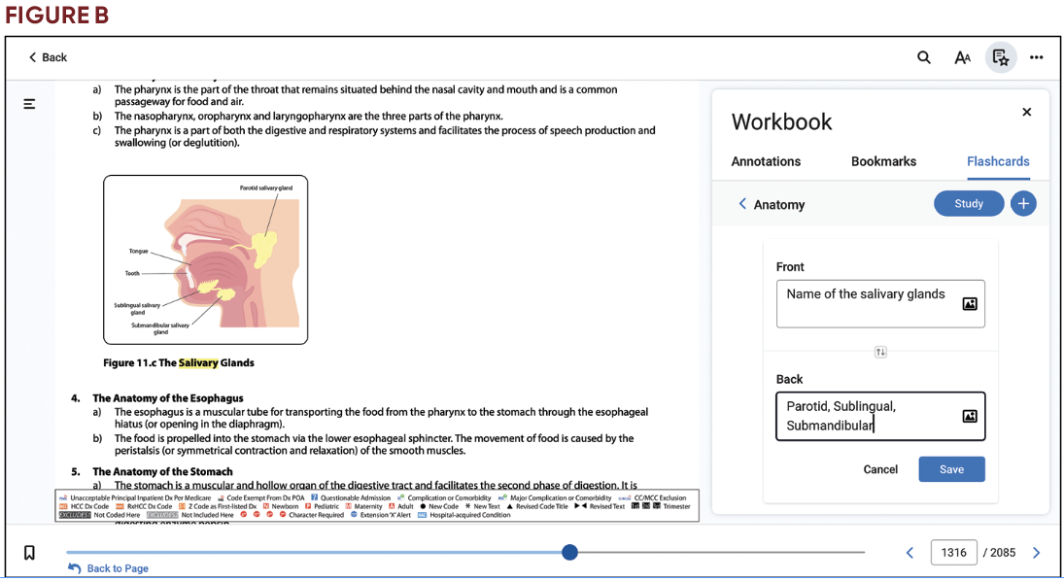This screenshot has width=1064, height=582.
Task: Open the Bookmarks tab
Action: (883, 161)
